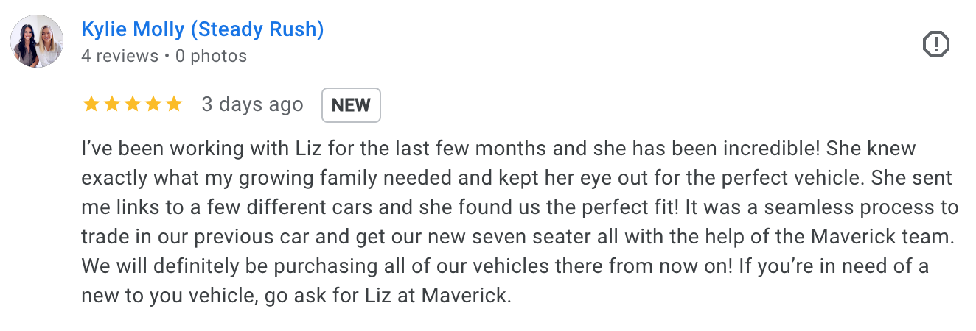Click the third (middle) rating star
This screenshot has height=331, width=976.
coord(132,104)
